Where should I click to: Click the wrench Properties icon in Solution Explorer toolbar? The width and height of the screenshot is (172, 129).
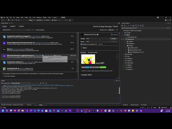click(140, 26)
